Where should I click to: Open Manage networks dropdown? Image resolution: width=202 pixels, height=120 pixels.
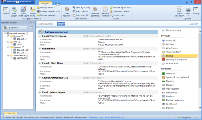click(48, 15)
